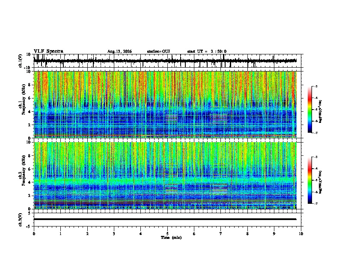Click time axis tick label "2"
This screenshot has height=262, width=339.
tap(87, 234)
